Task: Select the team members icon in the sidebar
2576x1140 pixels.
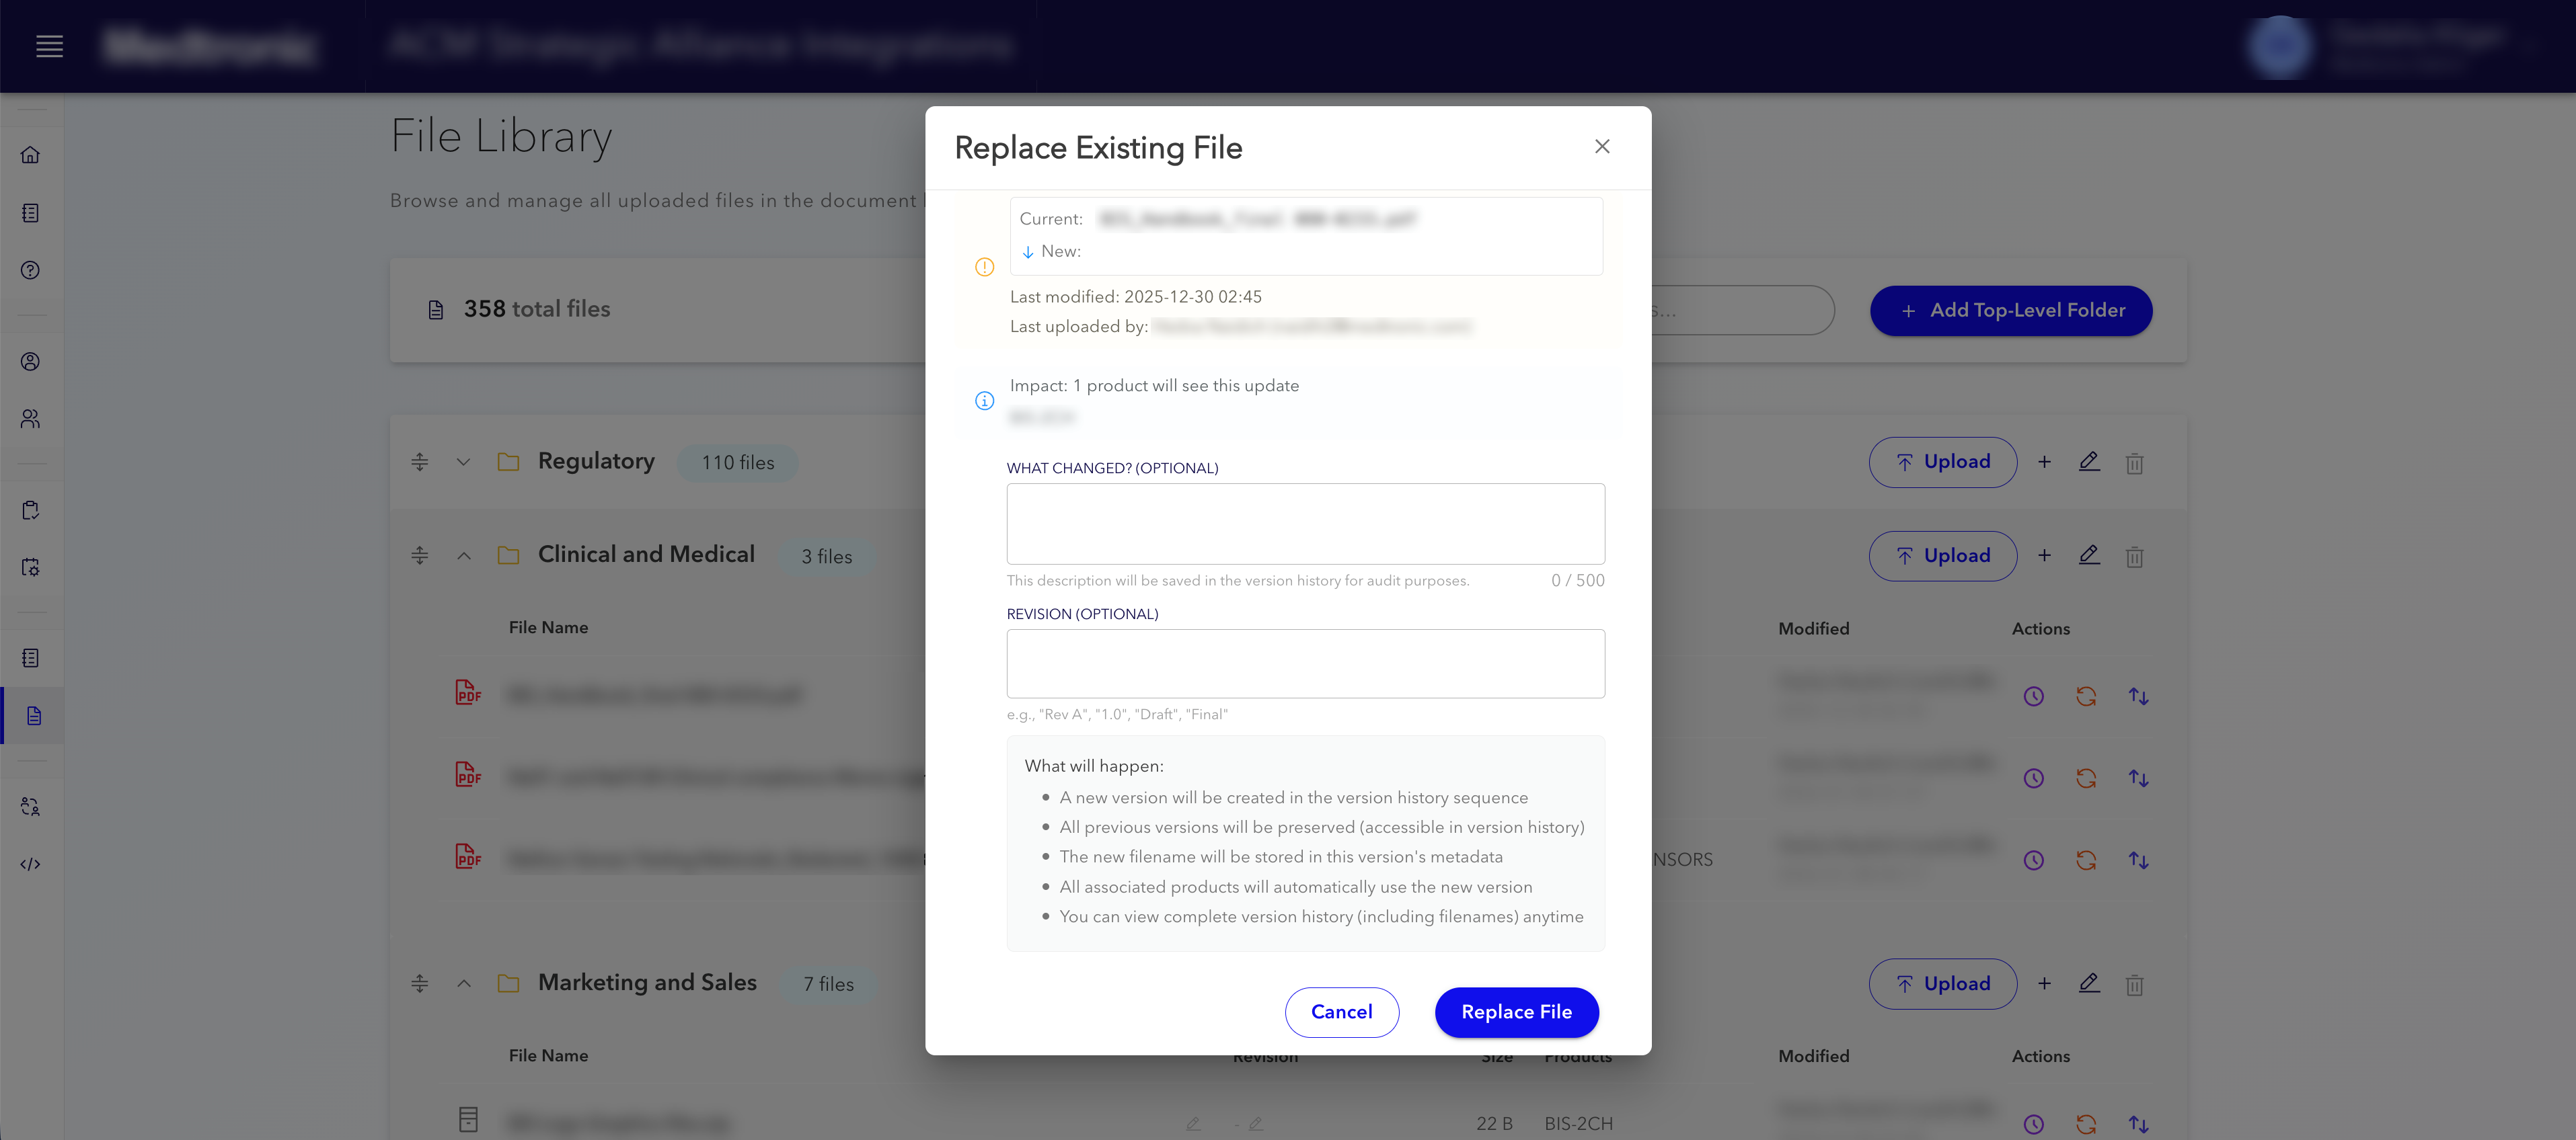Action: 31,419
